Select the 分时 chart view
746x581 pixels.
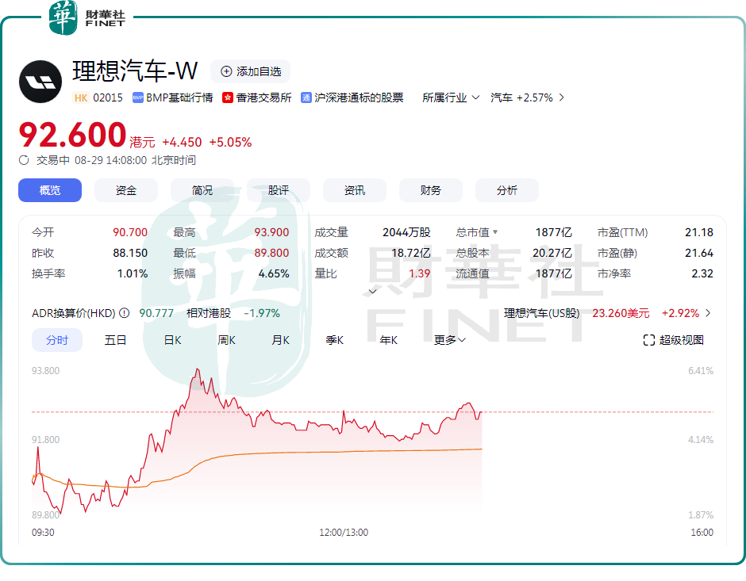coord(57,340)
